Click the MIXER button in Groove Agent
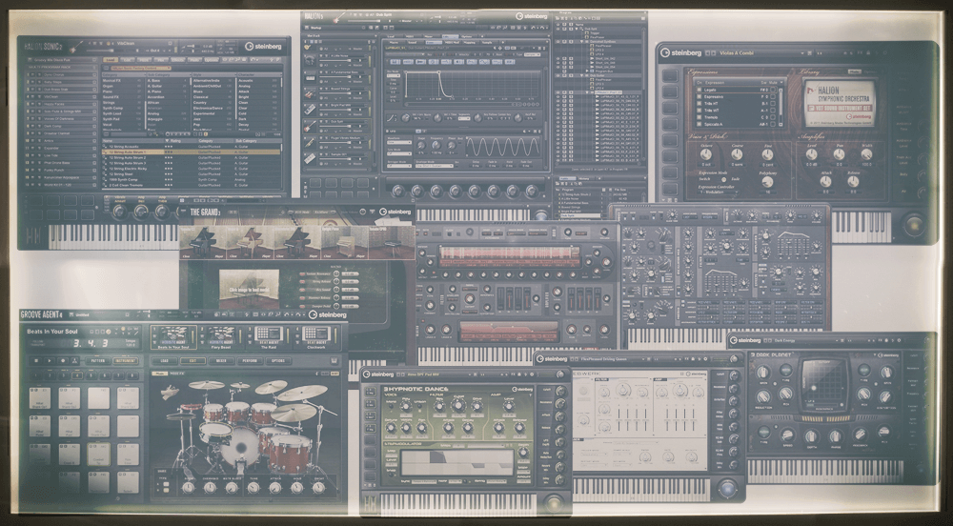 (x=221, y=361)
